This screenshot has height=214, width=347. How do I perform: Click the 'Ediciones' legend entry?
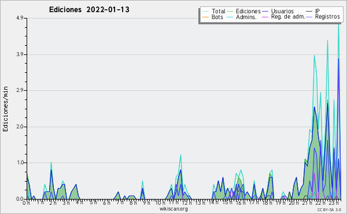[244, 11]
